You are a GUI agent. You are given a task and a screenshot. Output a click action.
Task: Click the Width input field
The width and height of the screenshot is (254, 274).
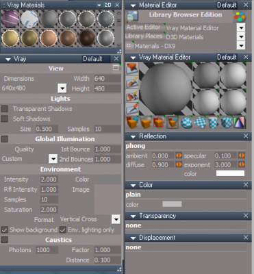[x=107, y=79]
